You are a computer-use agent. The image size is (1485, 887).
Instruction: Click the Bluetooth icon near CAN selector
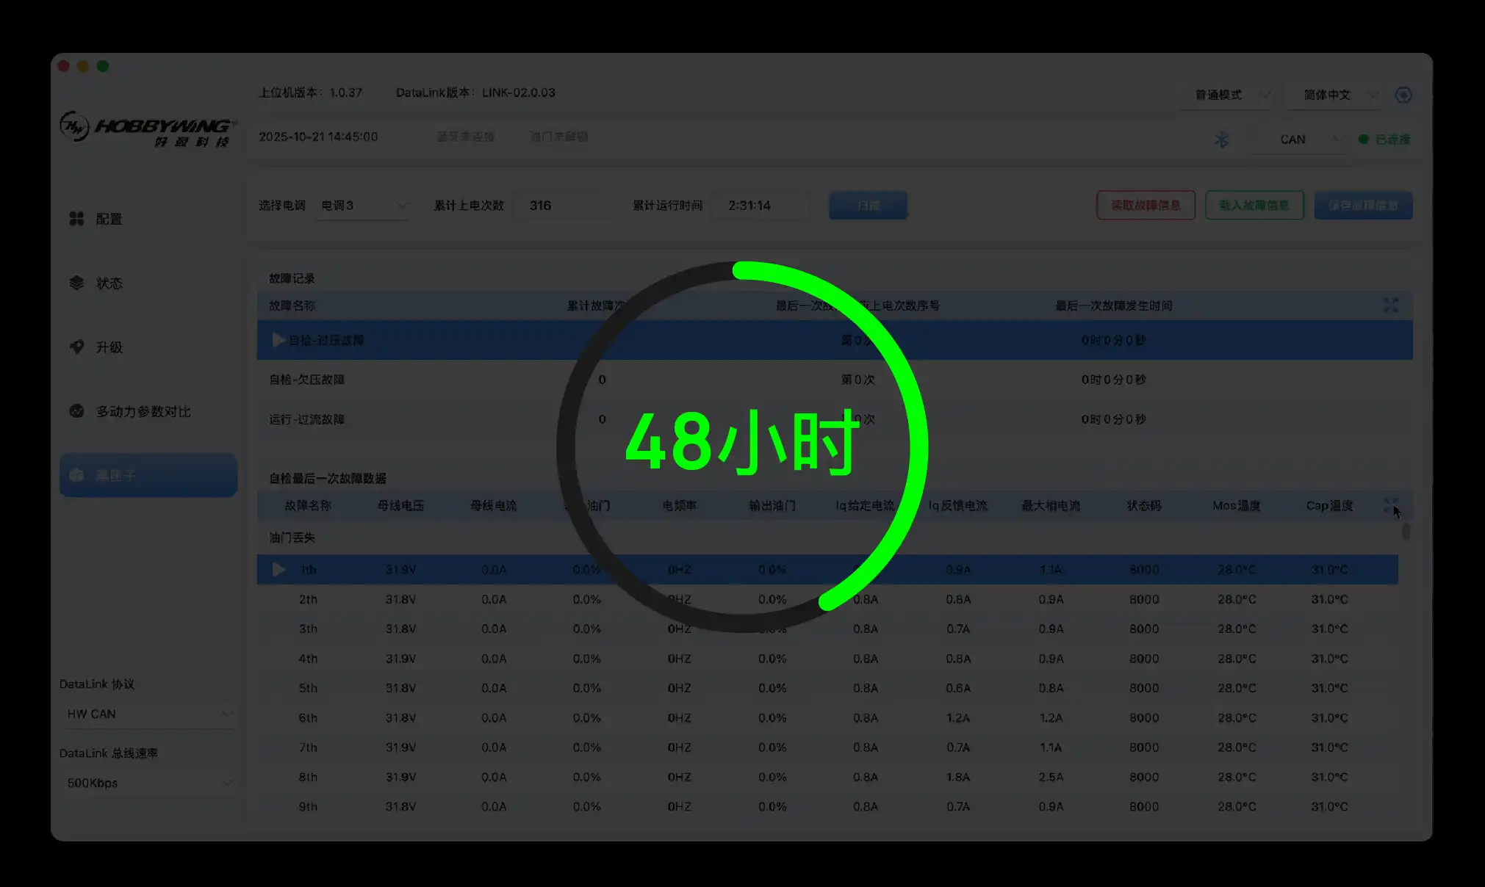click(1221, 140)
